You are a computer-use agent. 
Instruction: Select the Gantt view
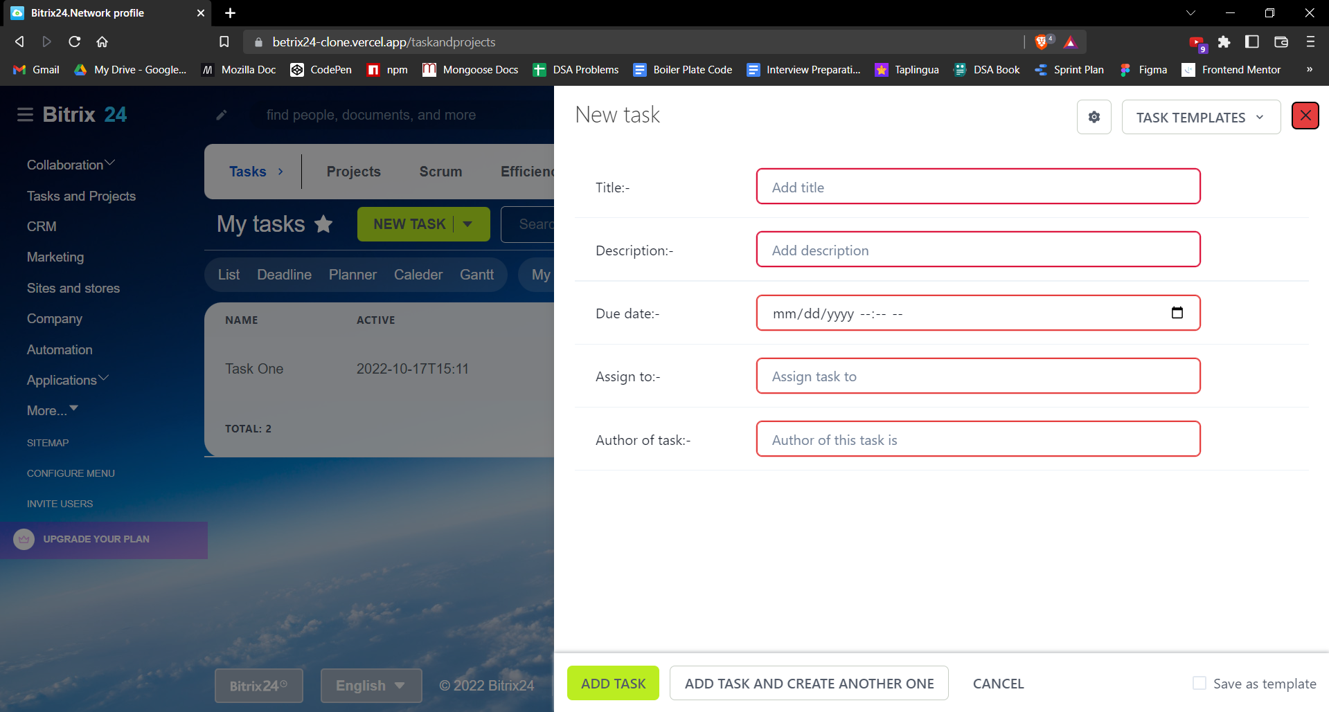(x=476, y=275)
